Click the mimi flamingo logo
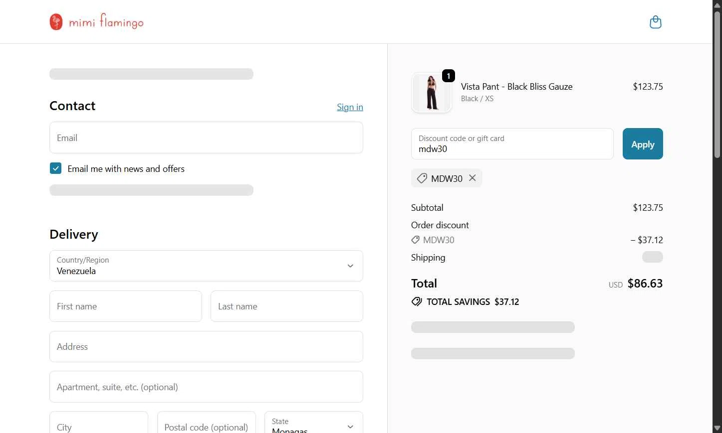Image resolution: width=722 pixels, height=433 pixels. pyautogui.click(x=96, y=22)
